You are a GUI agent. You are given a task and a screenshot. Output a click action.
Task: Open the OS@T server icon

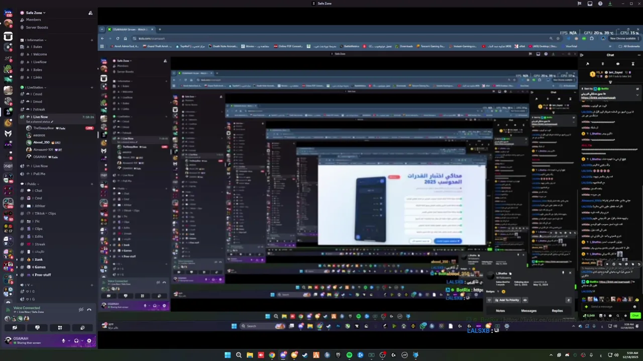tap(8, 166)
